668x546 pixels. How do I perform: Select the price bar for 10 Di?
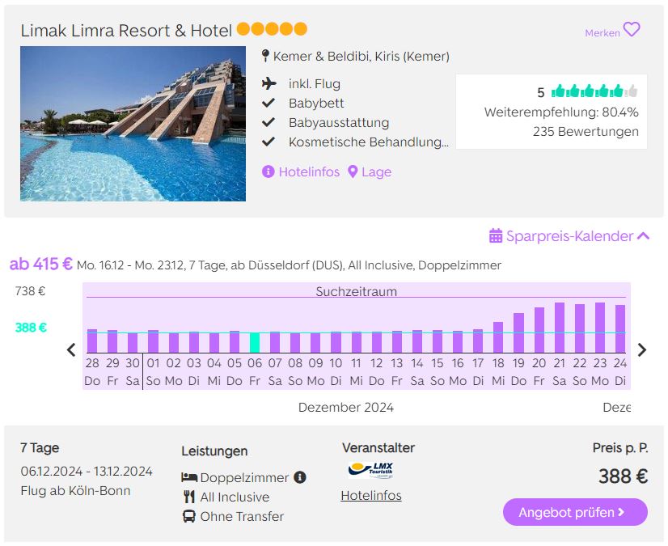(x=336, y=342)
